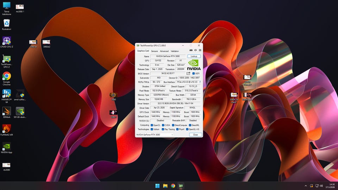Toggle the CUDA checkbox
This screenshot has height=190, width=338.
163,125
